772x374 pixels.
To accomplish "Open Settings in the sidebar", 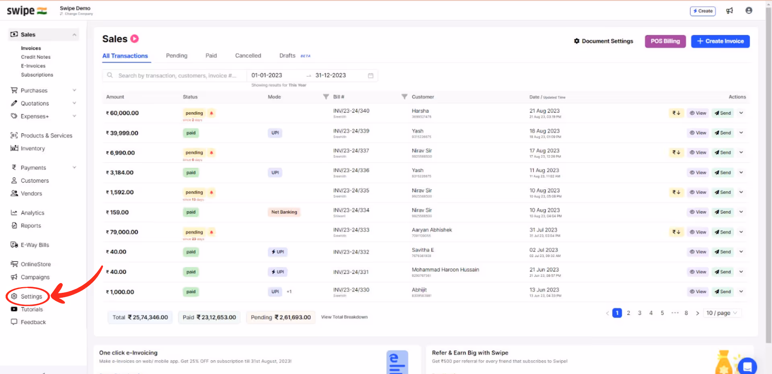I will click(31, 296).
